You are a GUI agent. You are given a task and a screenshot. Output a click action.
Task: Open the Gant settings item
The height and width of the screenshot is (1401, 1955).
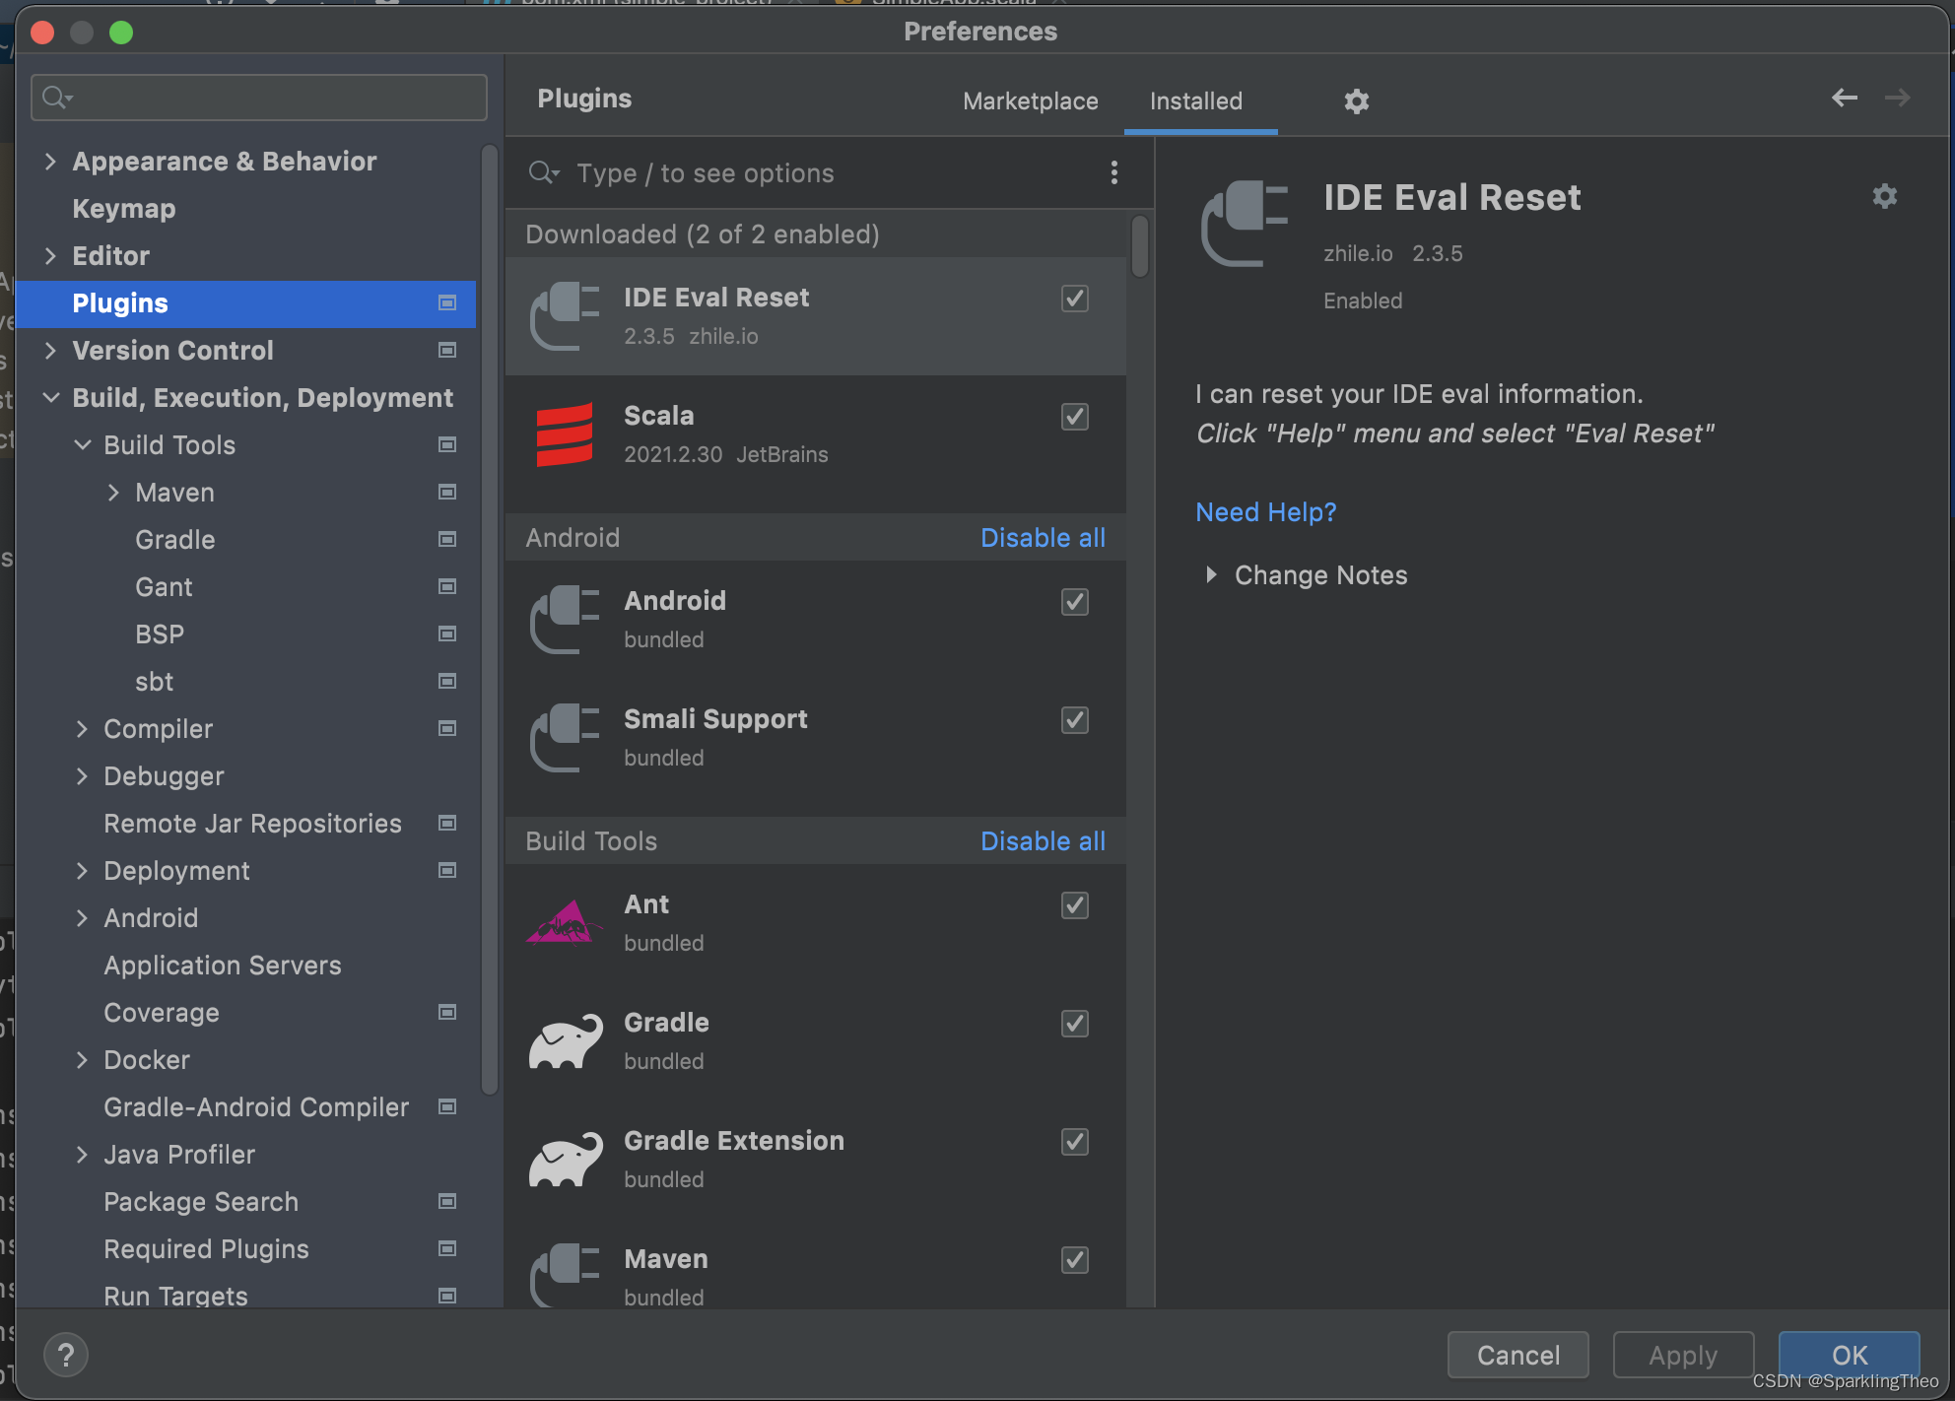(164, 586)
